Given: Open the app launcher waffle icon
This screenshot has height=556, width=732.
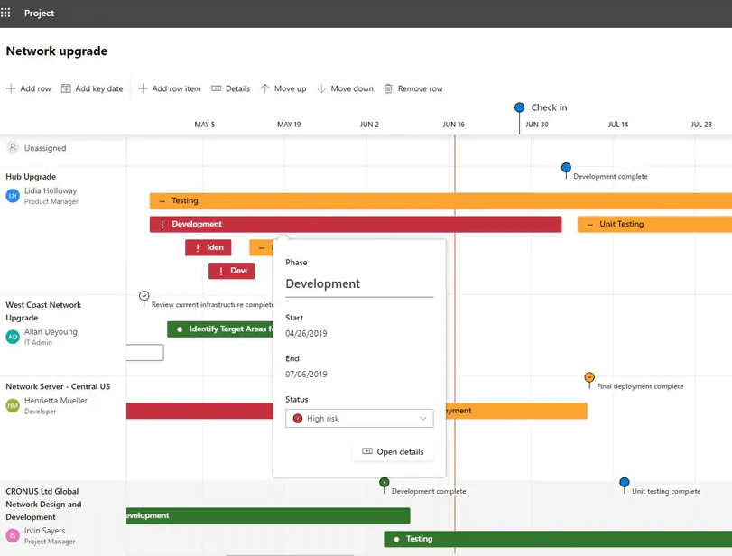Looking at the screenshot, I should [5, 13].
